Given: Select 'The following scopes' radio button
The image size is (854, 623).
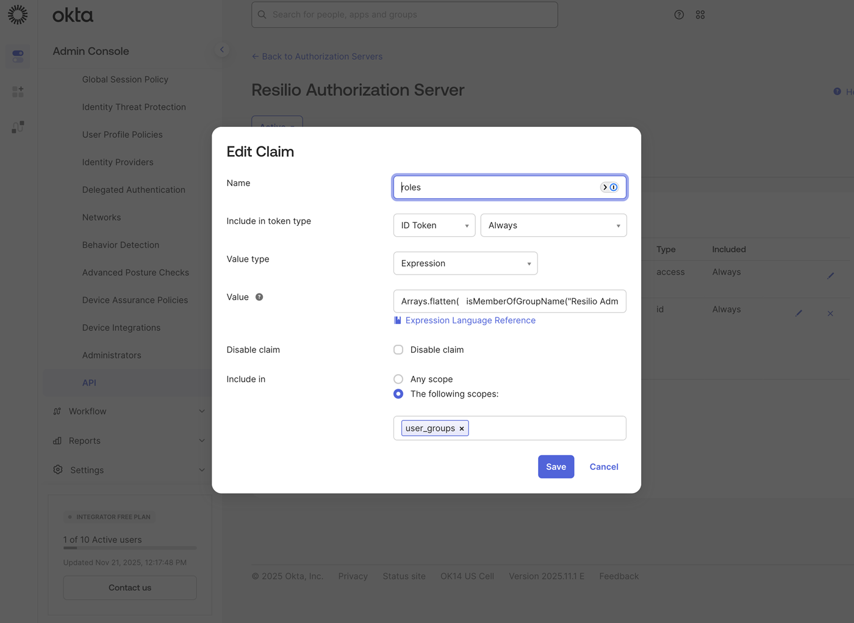Looking at the screenshot, I should (x=398, y=394).
